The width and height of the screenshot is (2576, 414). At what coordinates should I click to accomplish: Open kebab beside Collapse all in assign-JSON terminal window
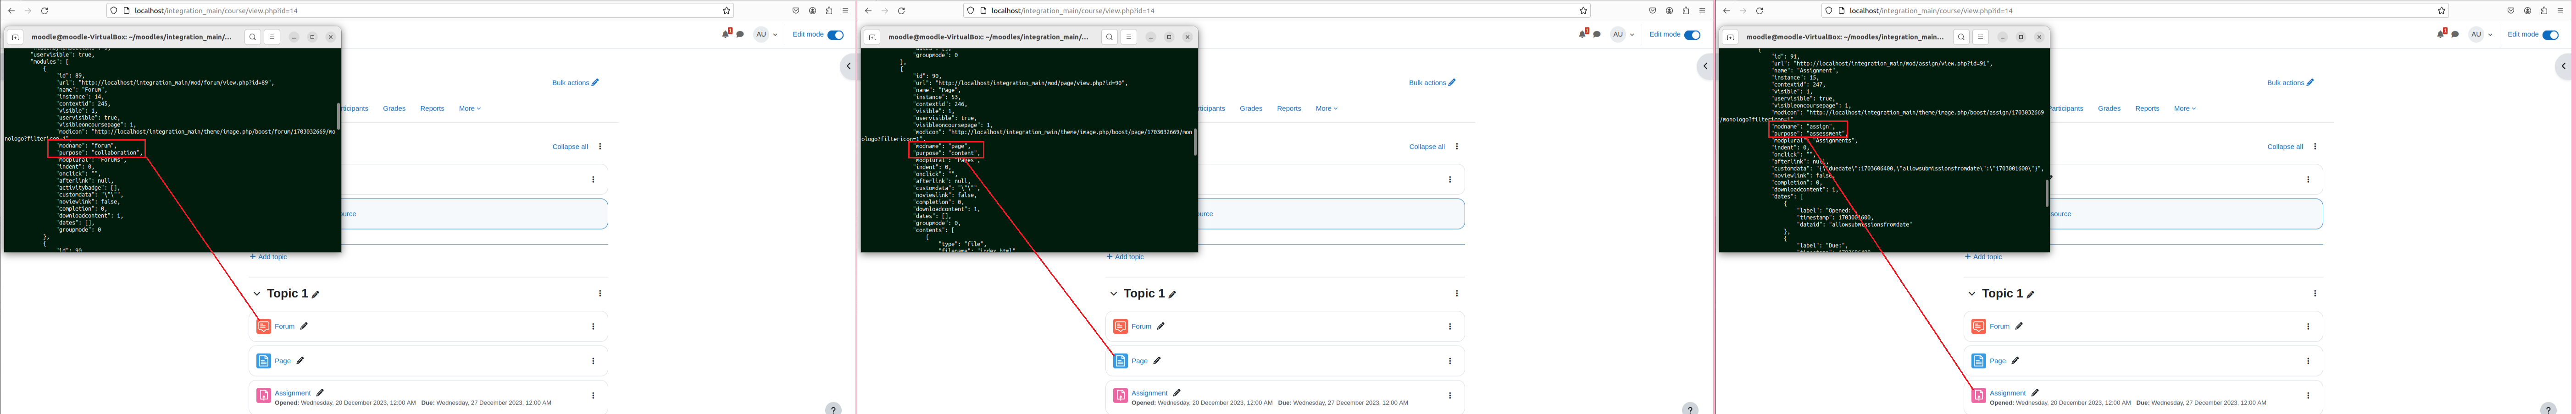coord(2315,147)
